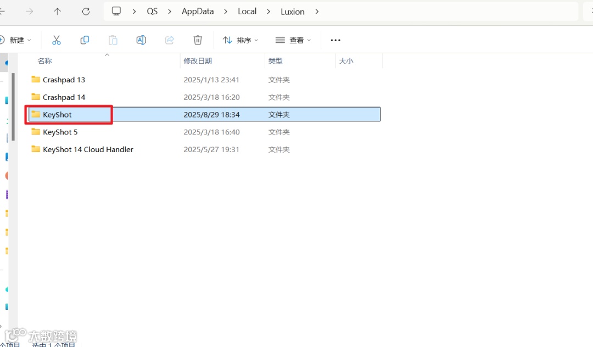Click date 2025/8/29 18:34
Image resolution: width=593 pixels, height=347 pixels.
point(211,115)
